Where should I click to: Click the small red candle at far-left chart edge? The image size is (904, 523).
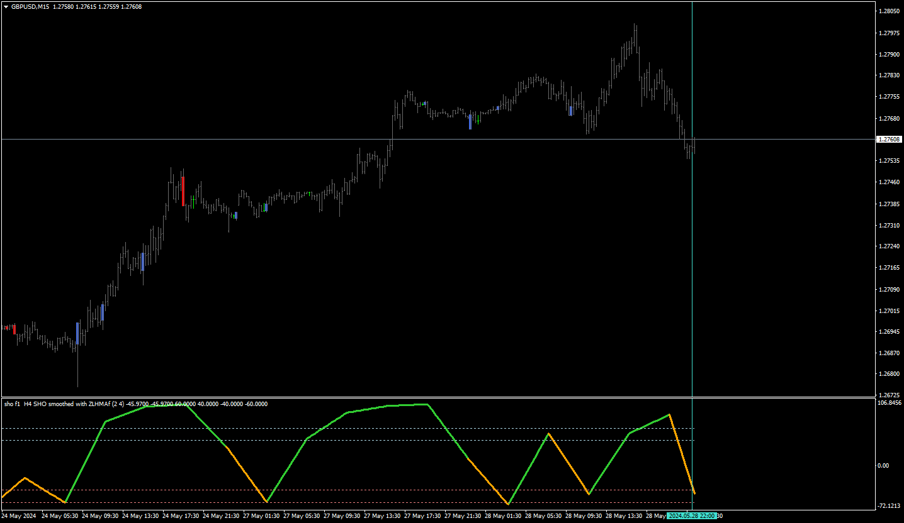pyautogui.click(x=14, y=329)
